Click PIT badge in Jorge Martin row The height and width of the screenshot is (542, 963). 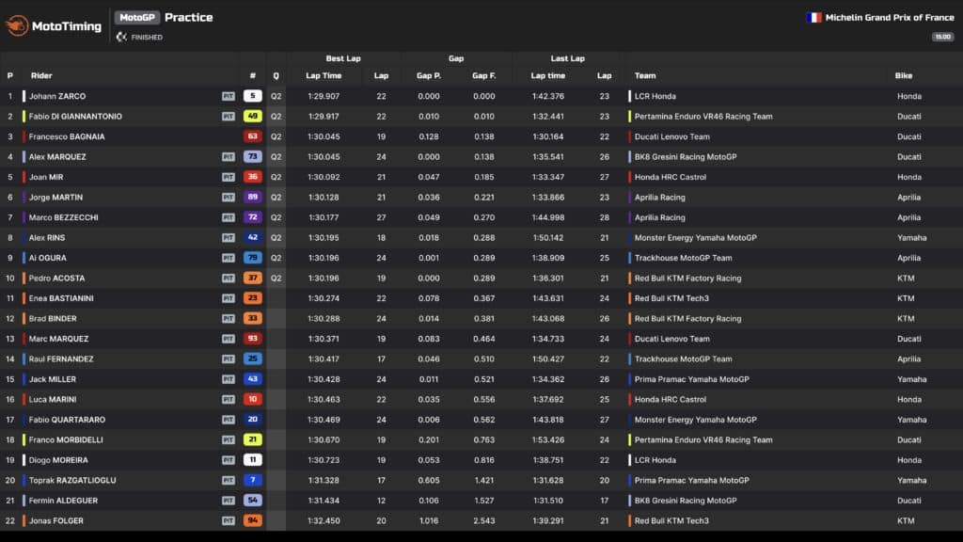pyautogui.click(x=229, y=198)
